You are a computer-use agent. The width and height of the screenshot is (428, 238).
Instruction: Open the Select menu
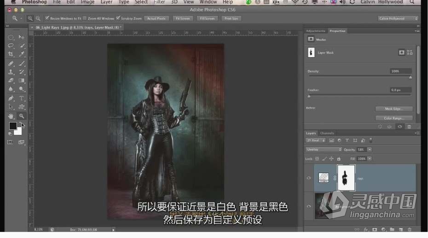tap(141, 2)
